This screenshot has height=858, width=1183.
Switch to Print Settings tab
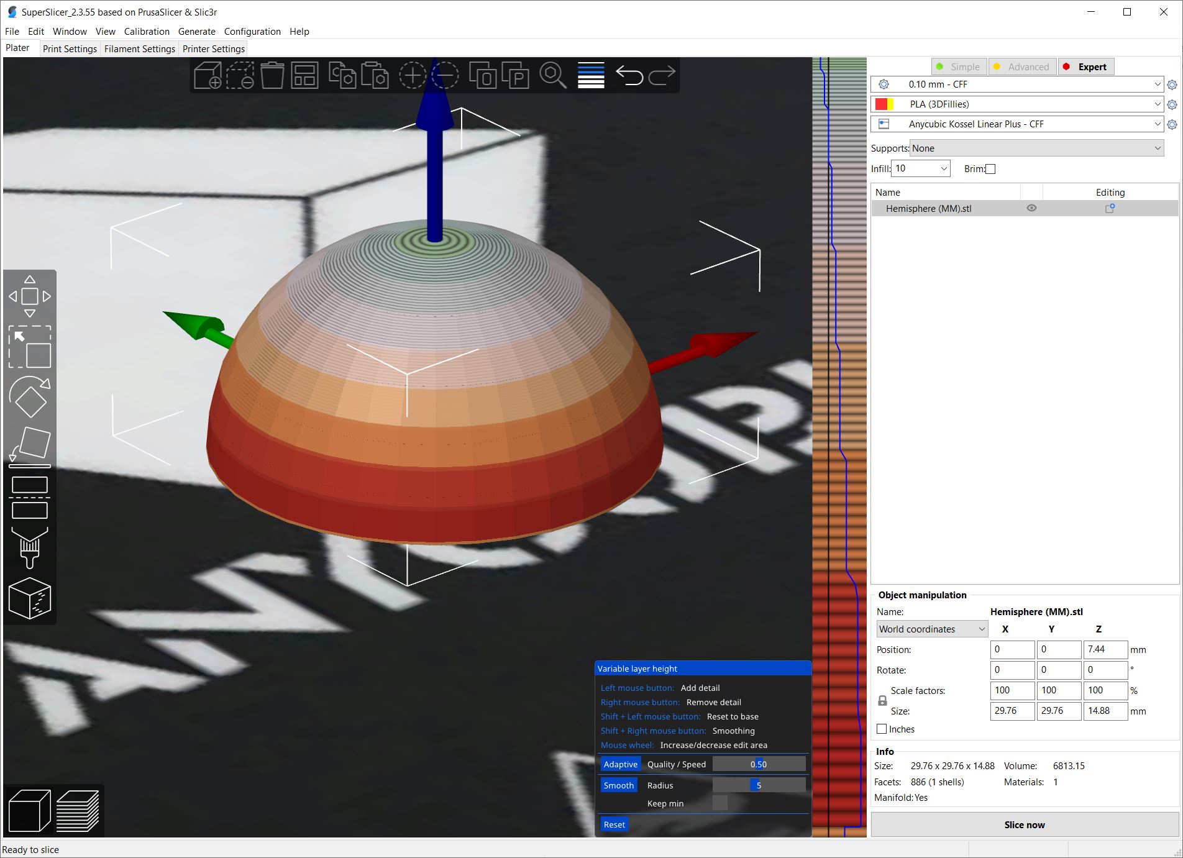click(70, 48)
